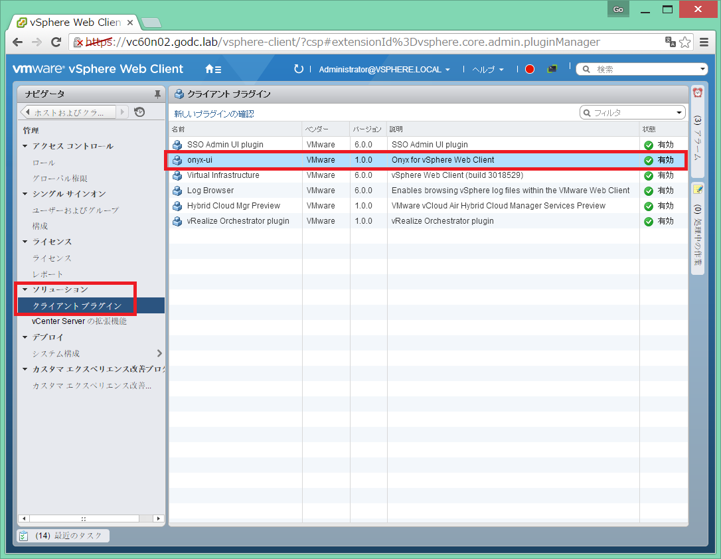Select ユーザーおよびグループ in the navigator
The image size is (721, 559).
click(76, 210)
